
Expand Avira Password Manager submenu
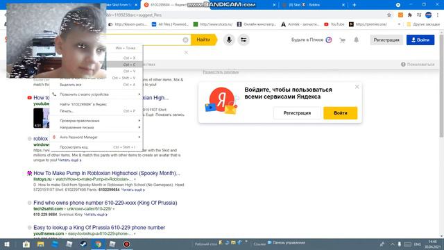(96, 137)
